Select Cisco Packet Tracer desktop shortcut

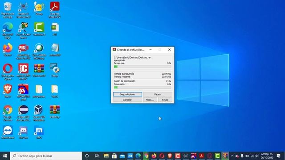23,31
